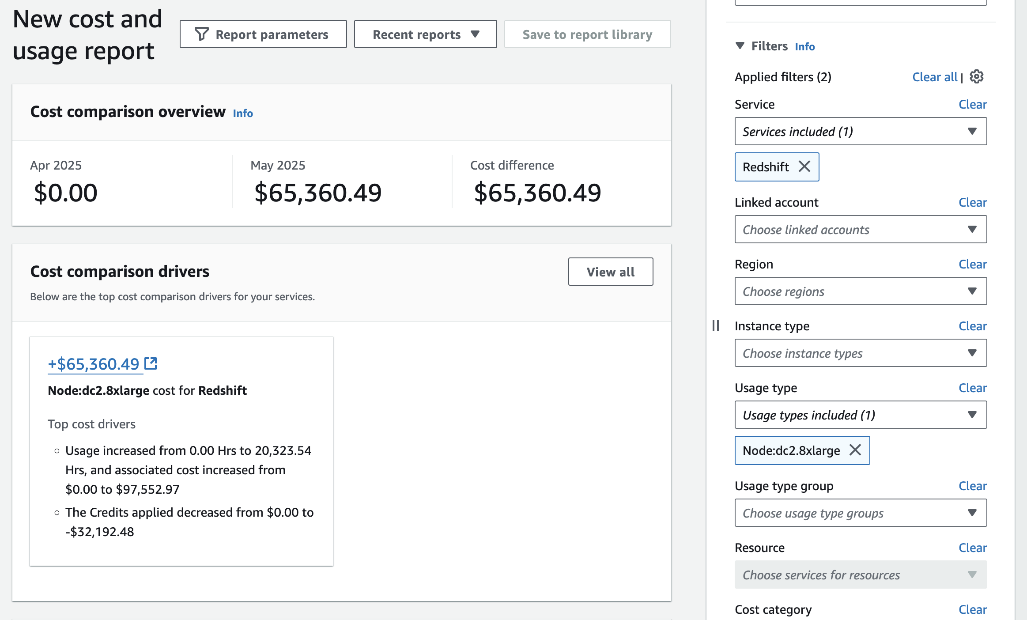
Task: Click the Clear all filters link
Action: pyautogui.click(x=934, y=77)
